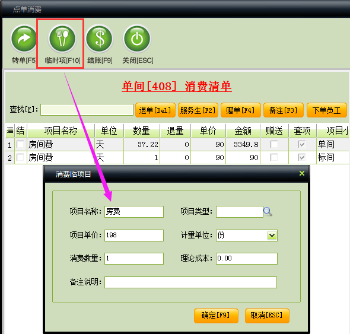Toggle the 套项 checkbox in row 2
Screen dimensions: 350x334
(302, 157)
